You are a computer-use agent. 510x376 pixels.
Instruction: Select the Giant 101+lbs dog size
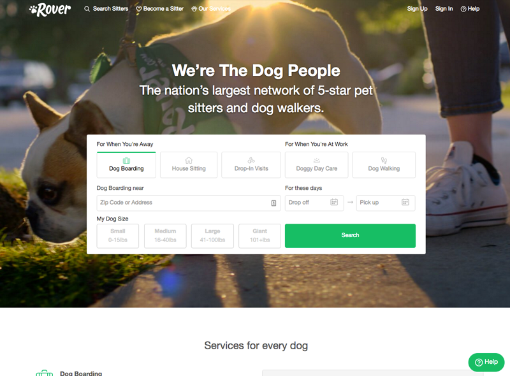259,236
